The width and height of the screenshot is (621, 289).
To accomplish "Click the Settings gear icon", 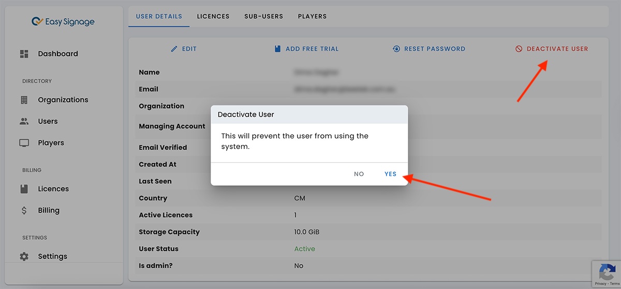I will pos(24,256).
